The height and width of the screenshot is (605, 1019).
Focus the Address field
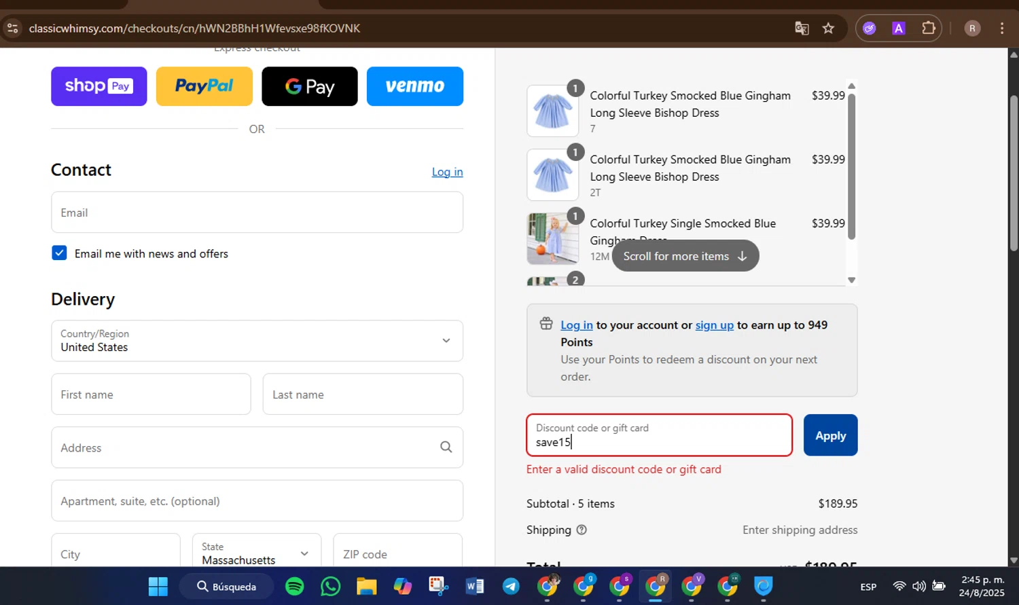pos(257,447)
